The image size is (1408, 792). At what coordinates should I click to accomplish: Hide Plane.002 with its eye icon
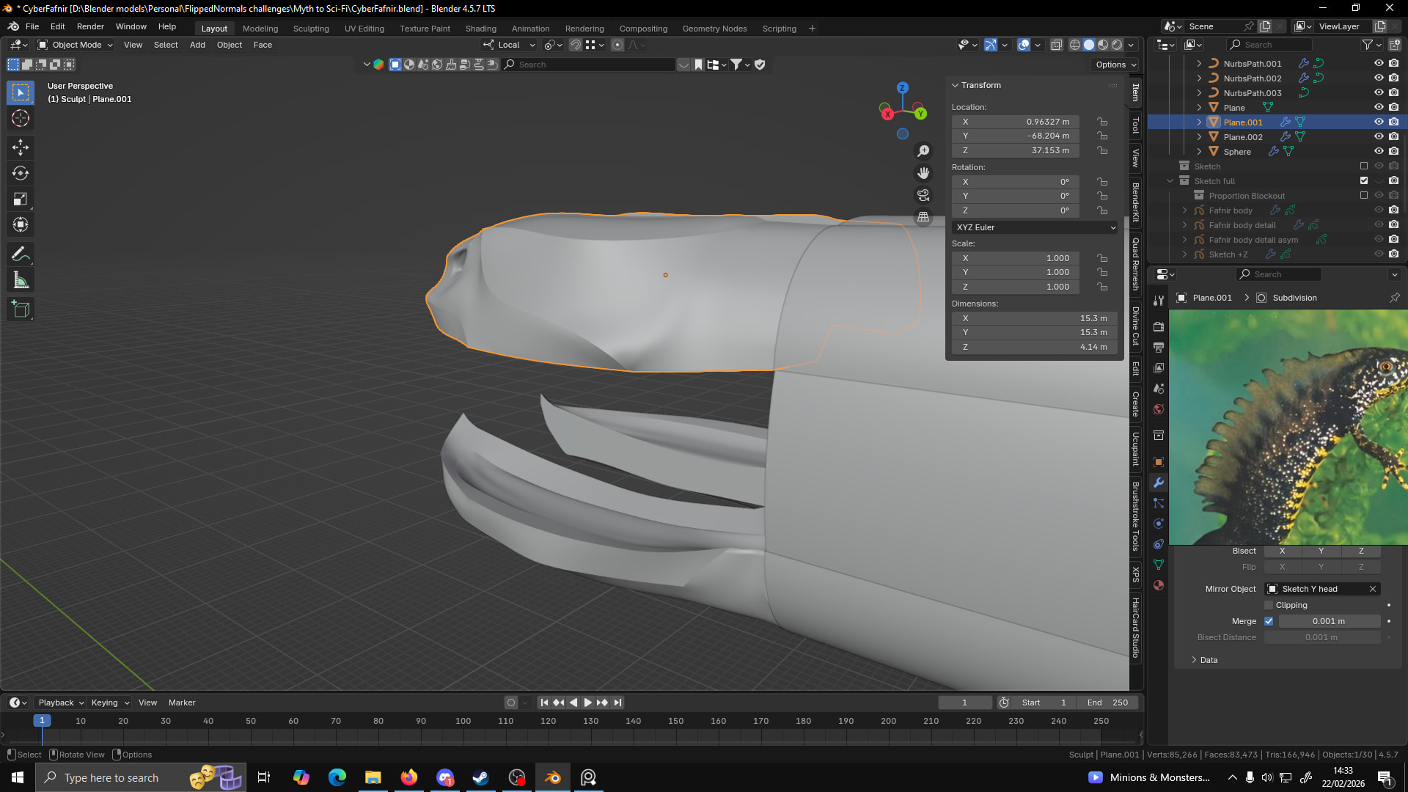tap(1379, 137)
